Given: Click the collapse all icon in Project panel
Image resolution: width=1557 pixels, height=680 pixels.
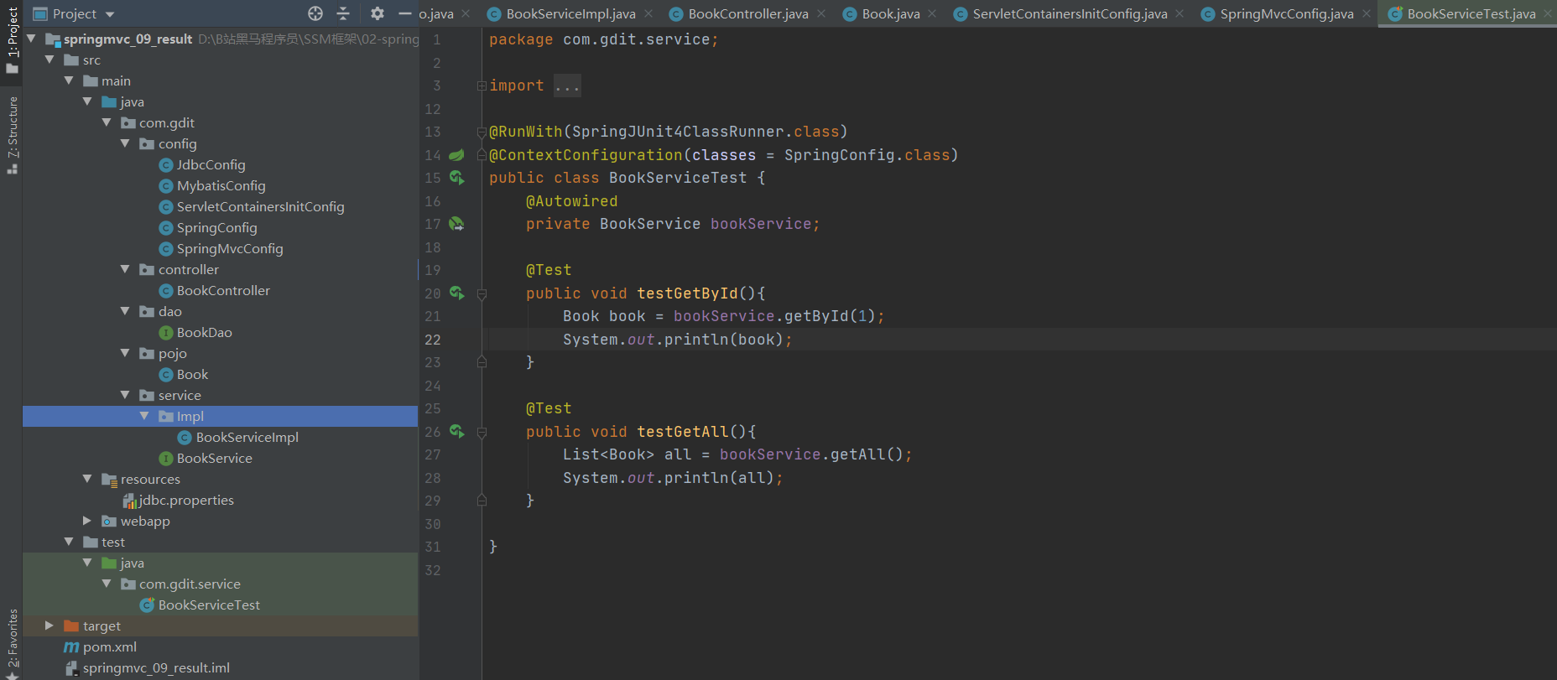Looking at the screenshot, I should [343, 13].
